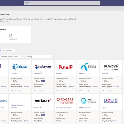Click the Liquid logo
Screen dimensions: 124x124
(x=111, y=101)
